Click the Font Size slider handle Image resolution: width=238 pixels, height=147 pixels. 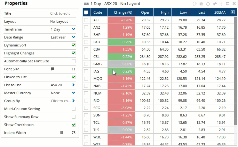52,69
